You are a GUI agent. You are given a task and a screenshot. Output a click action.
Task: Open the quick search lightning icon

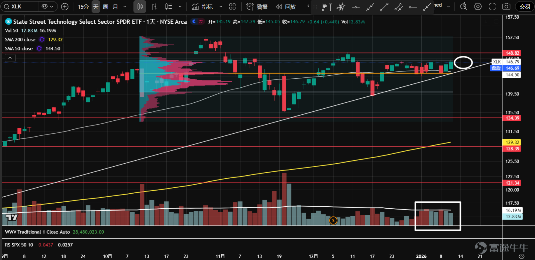click(463, 7)
